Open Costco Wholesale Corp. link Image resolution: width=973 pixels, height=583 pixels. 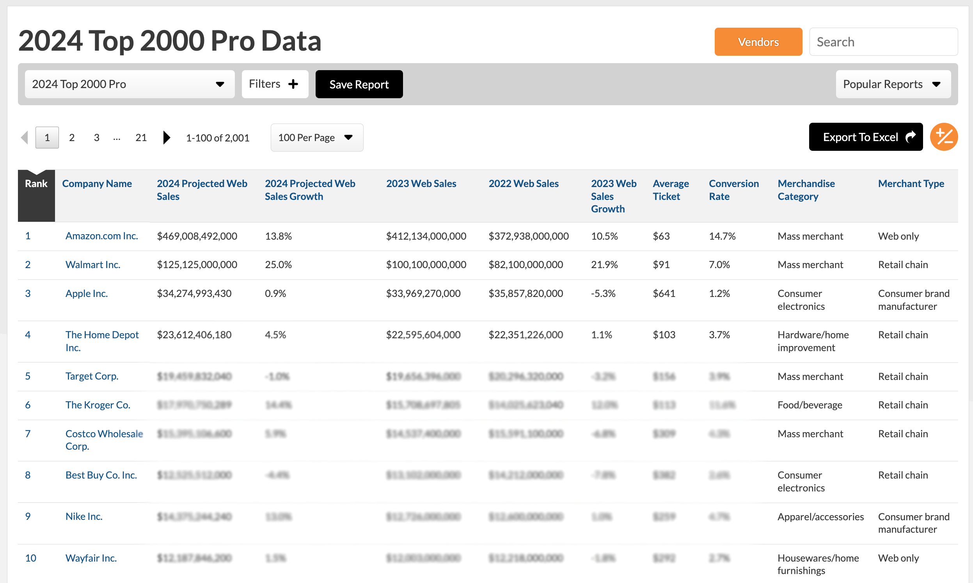(104, 440)
